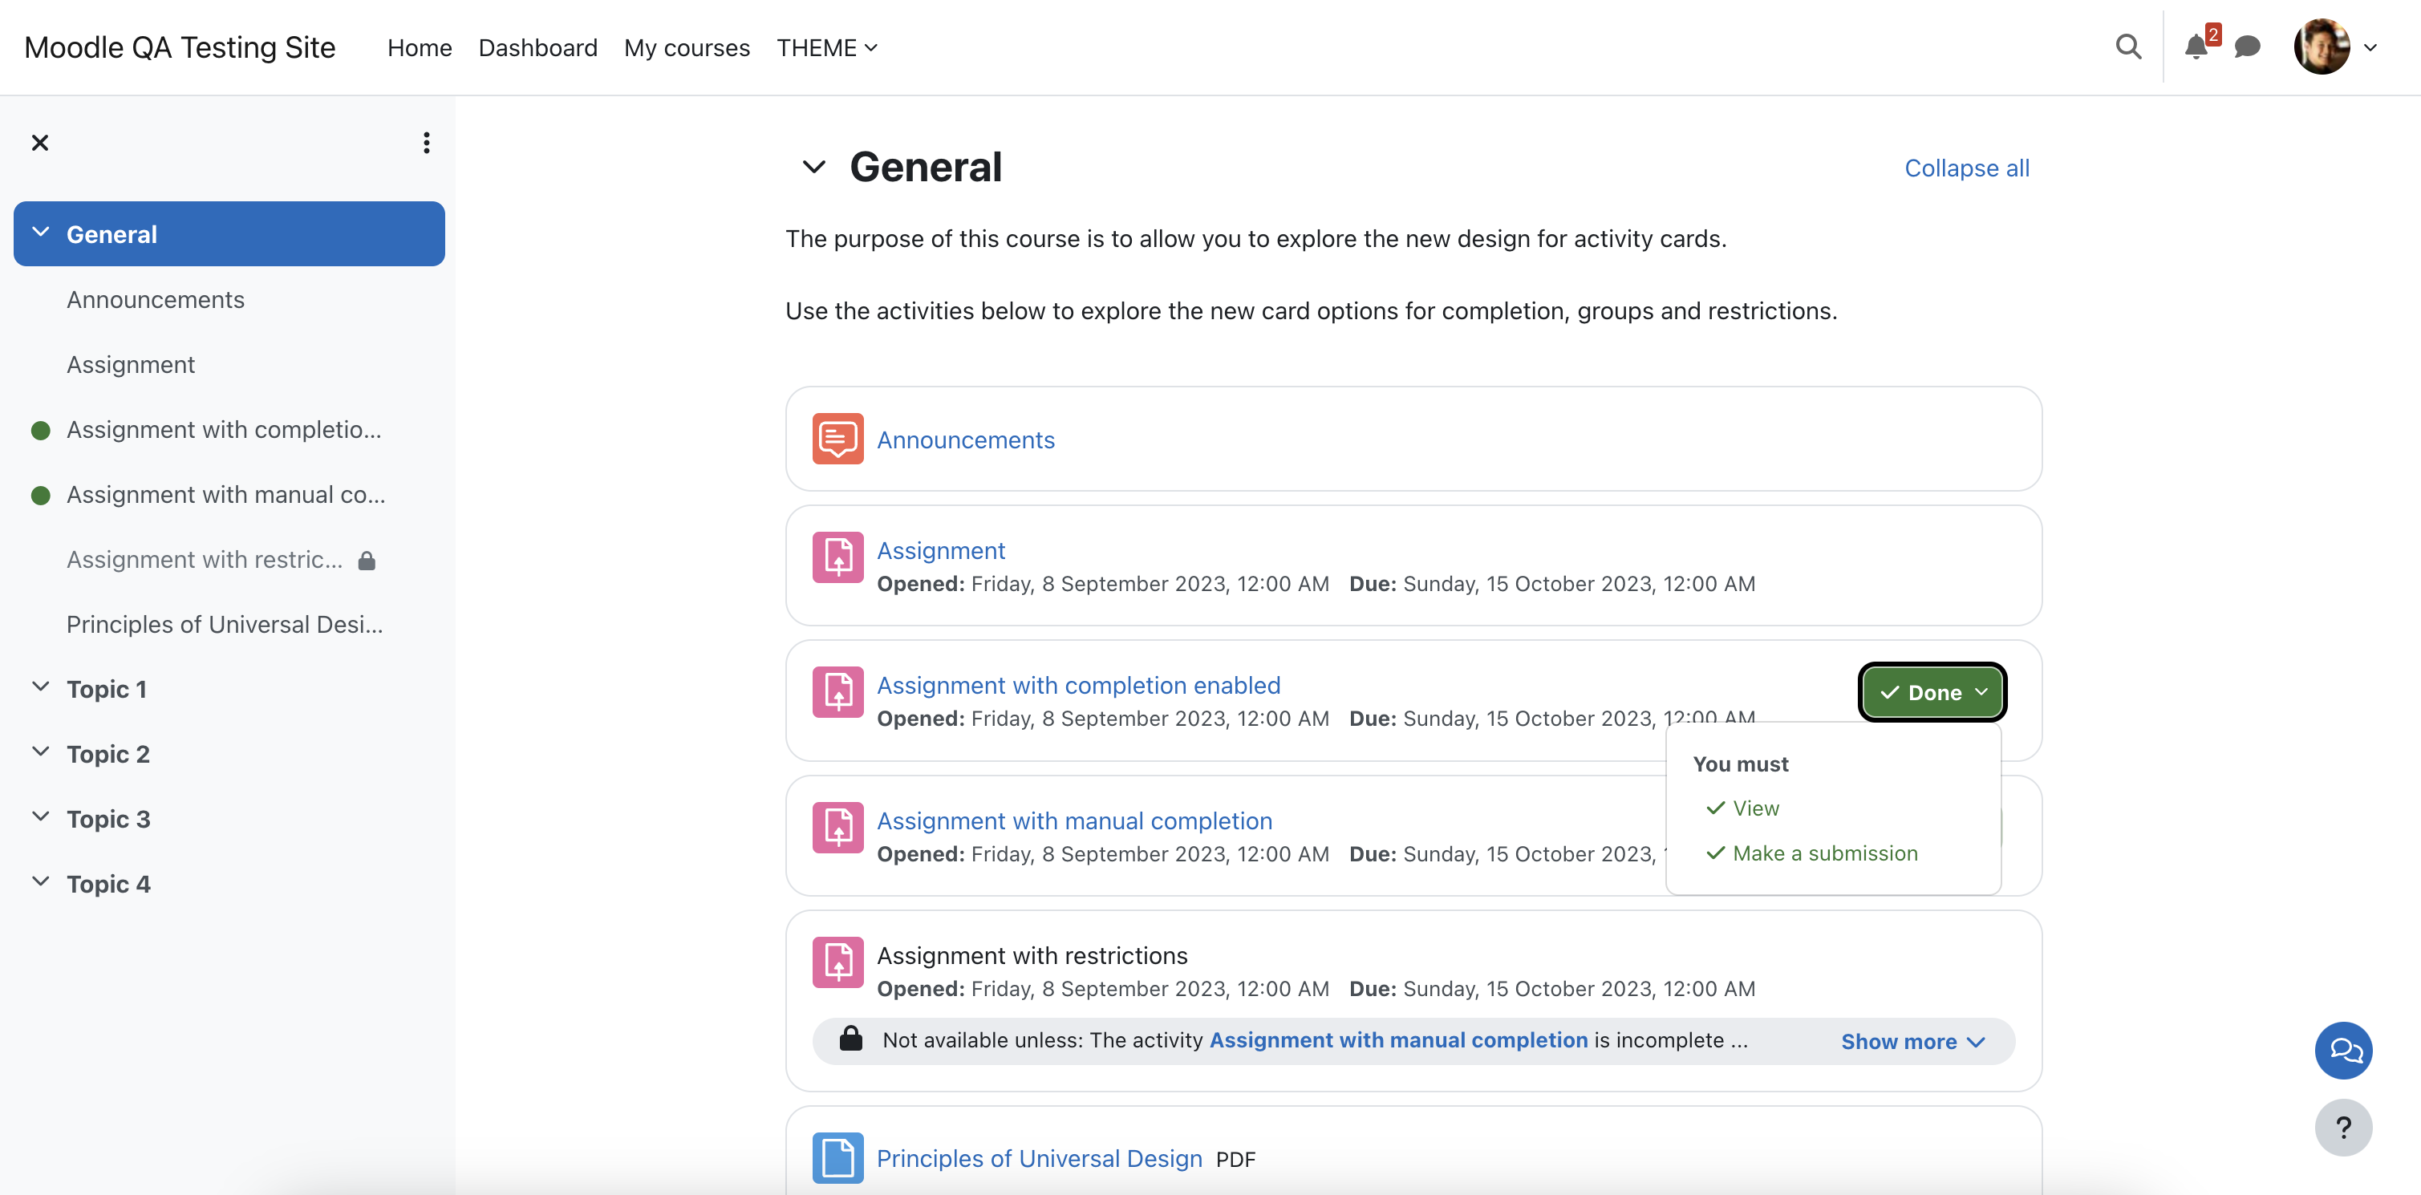Click the You must heading in popup
The height and width of the screenshot is (1195, 2421).
1741,764
